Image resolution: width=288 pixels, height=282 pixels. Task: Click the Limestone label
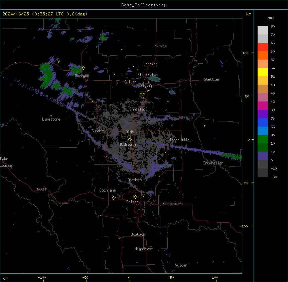[x=51, y=119]
